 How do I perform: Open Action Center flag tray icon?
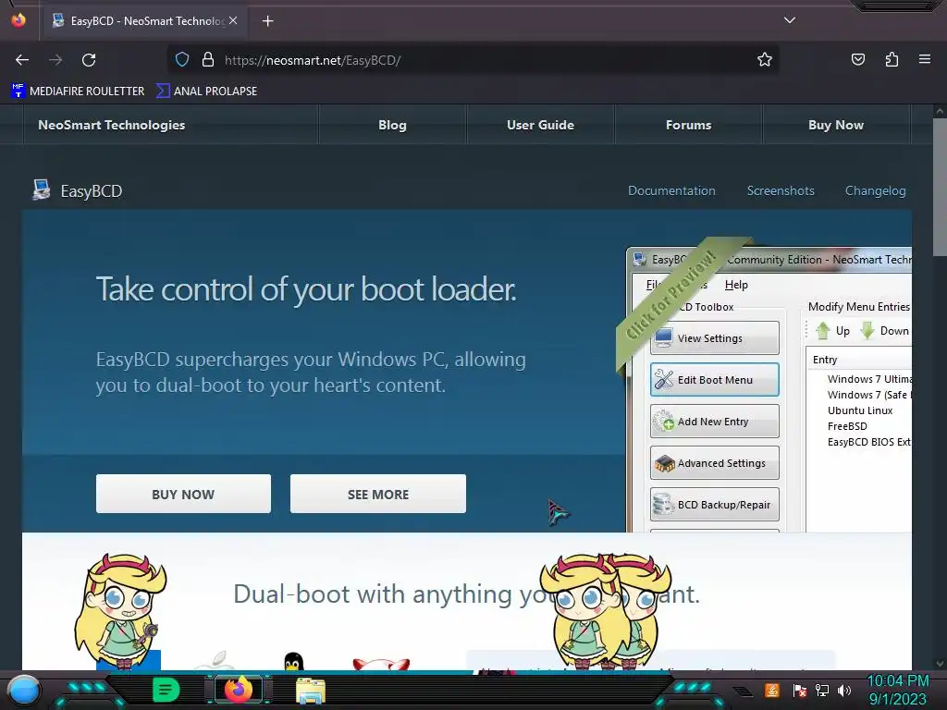(x=799, y=691)
